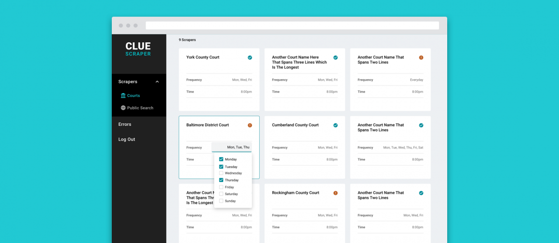Image resolution: width=559 pixels, height=243 pixels.
Task: Open the Rockingham County Court card title
Action: (295, 193)
